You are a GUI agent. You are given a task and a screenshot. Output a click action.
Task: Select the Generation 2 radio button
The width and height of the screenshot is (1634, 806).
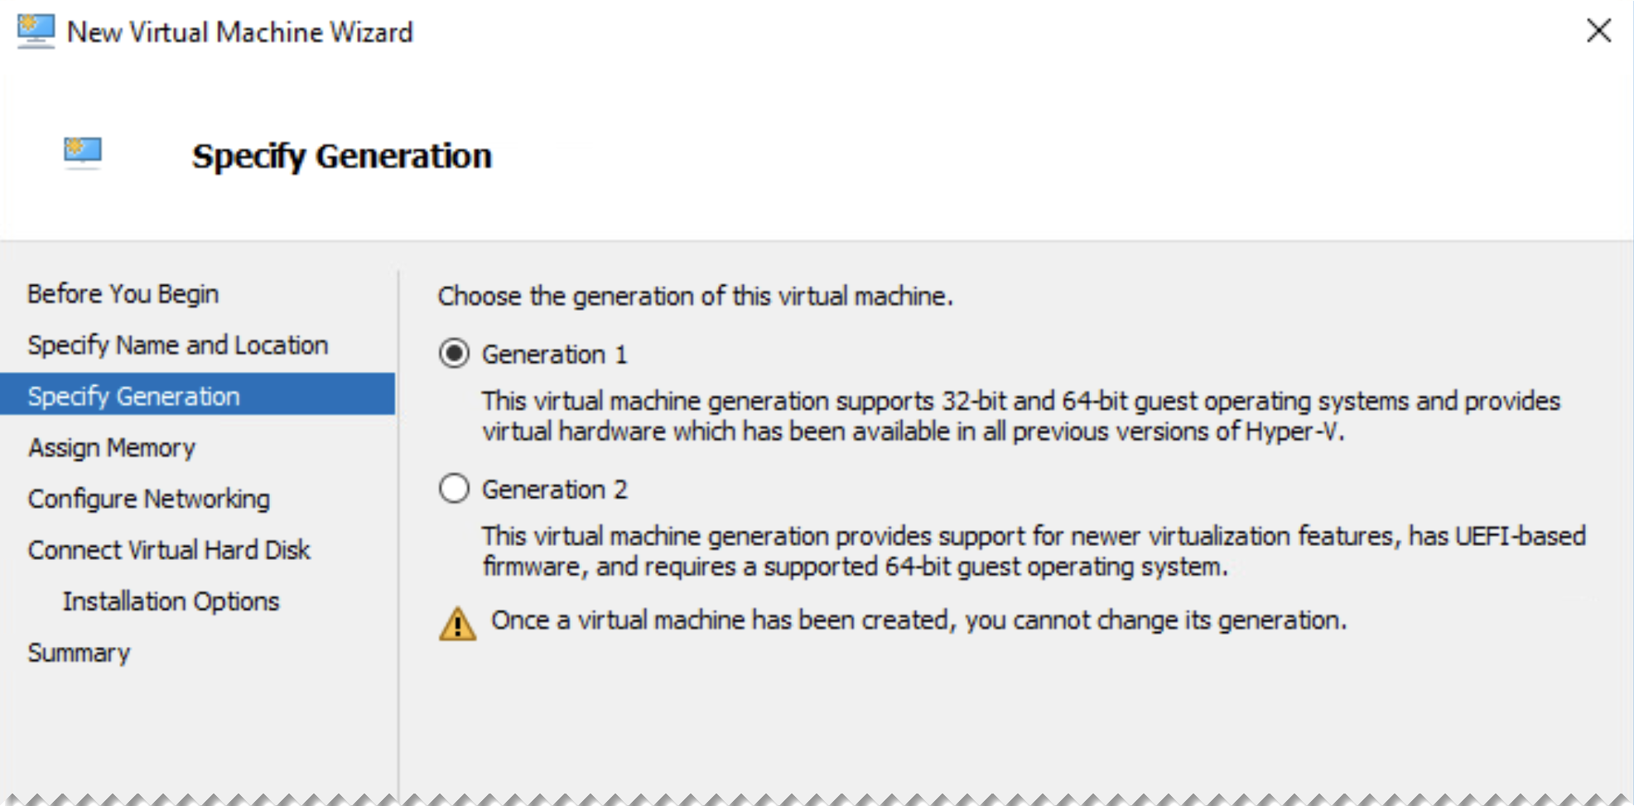click(454, 489)
